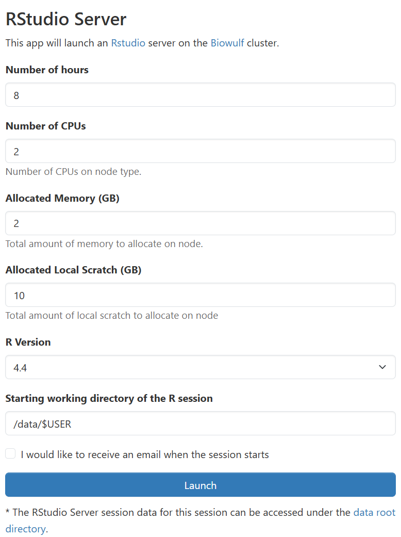401x537 pixels.
Task: Check 'I would like to receive an email' option
Action: click(x=10, y=453)
